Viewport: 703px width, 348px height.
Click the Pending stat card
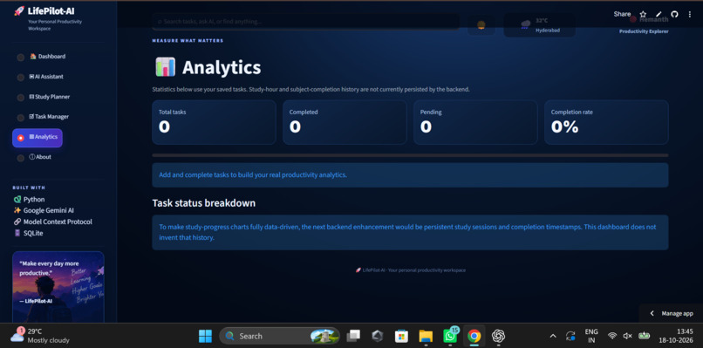coord(475,122)
